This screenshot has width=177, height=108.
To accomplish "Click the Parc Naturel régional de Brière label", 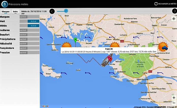I will pyautogui.click(x=140, y=64).
